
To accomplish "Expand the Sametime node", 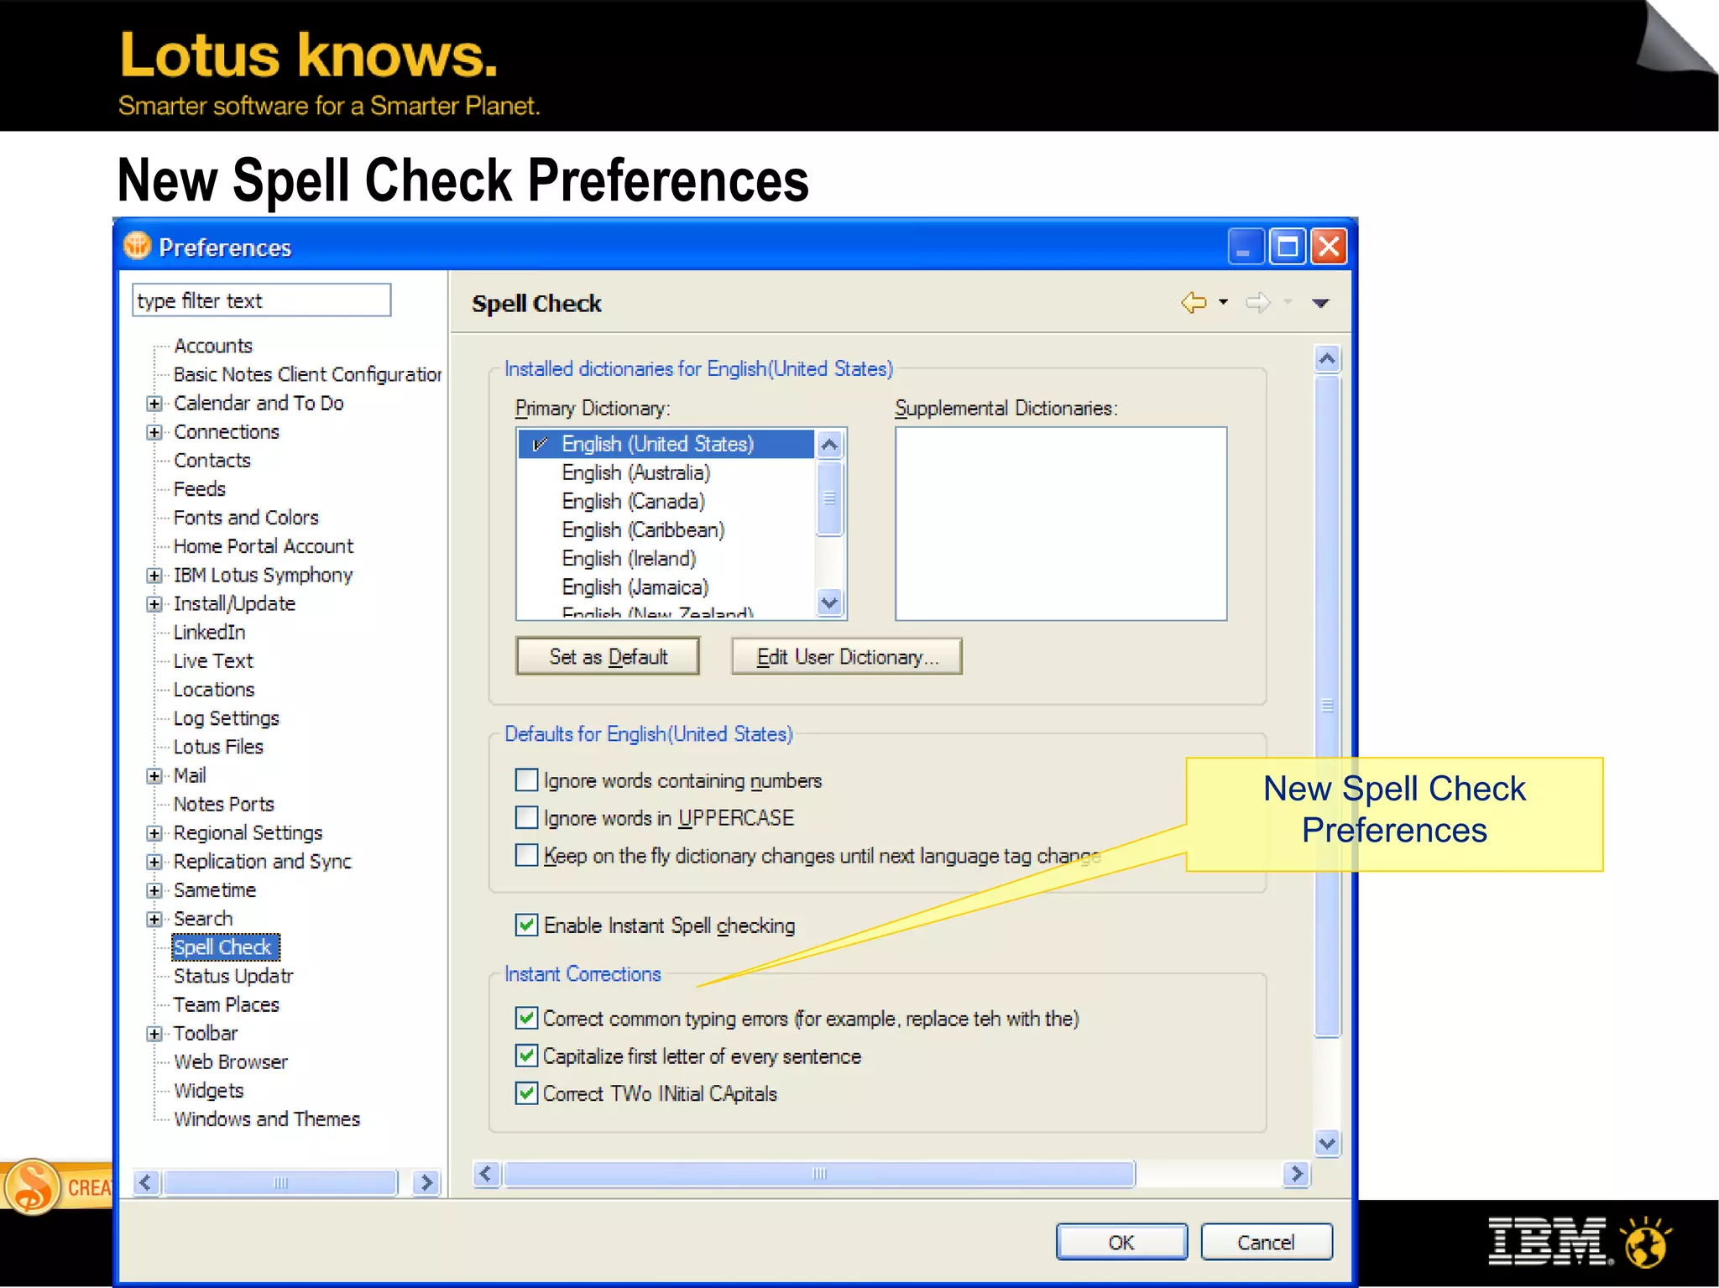I will pos(154,890).
